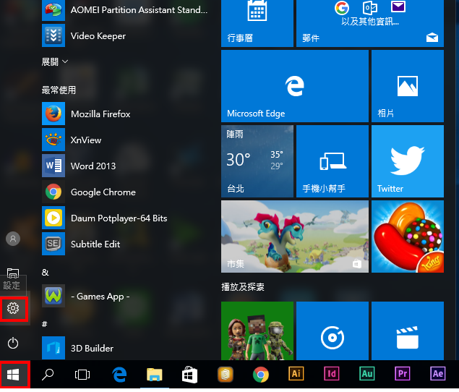Screen dimensions: 459x392
Task: Launch Adobe InDesign from taskbar
Action: [x=332, y=373]
